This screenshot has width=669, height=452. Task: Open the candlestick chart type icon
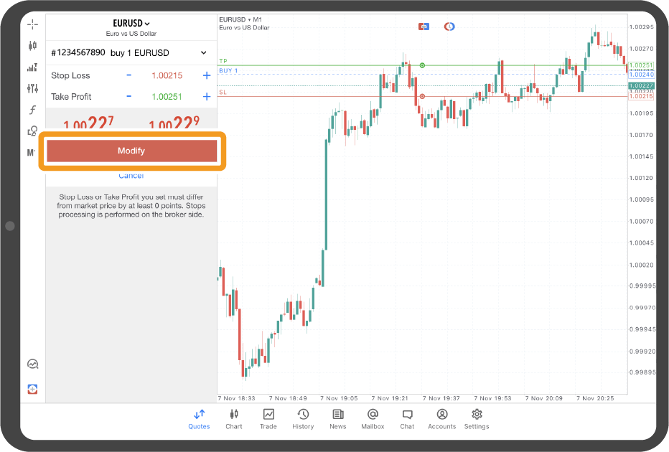32,46
